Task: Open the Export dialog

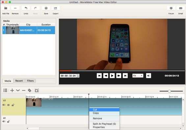Action: [55, 8]
